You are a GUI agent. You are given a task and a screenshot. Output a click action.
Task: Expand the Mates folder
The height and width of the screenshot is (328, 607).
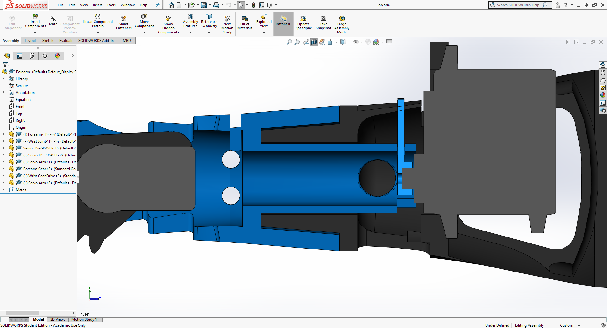(x=4, y=190)
